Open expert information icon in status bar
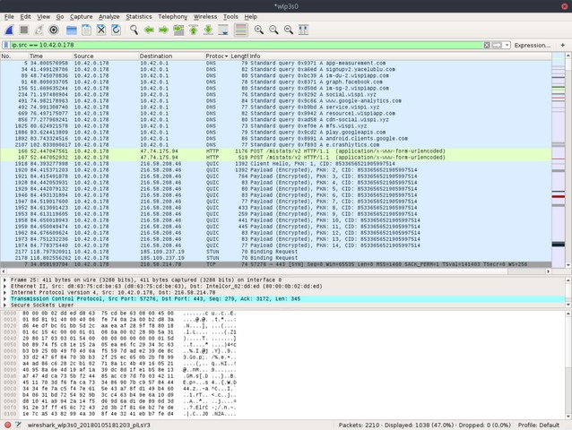The image size is (572, 430). pyautogui.click(x=6, y=424)
